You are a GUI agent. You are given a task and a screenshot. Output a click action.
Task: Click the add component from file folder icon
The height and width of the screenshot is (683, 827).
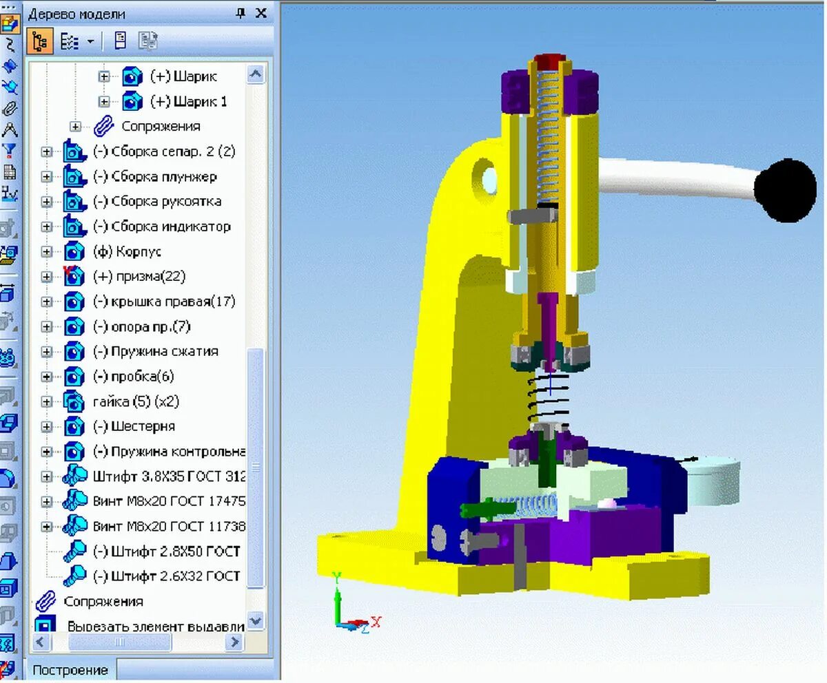point(8,255)
